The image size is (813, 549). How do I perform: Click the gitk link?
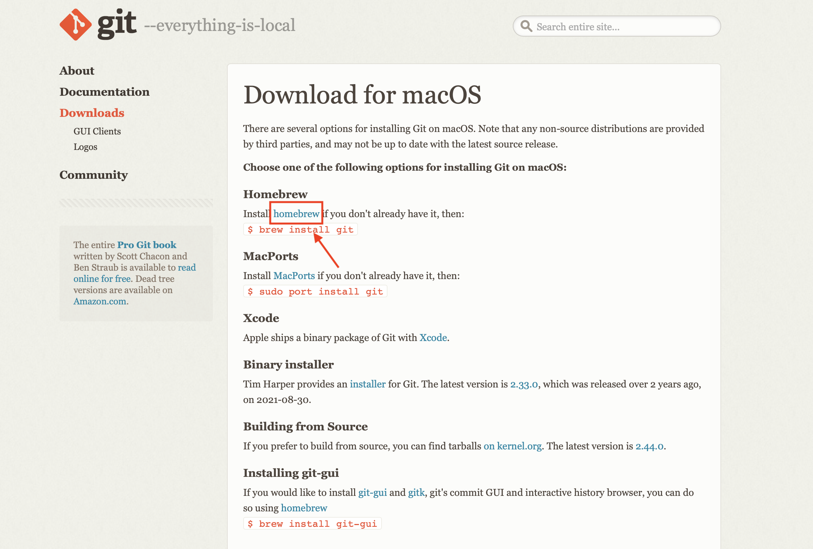coord(416,493)
